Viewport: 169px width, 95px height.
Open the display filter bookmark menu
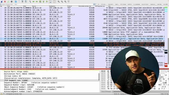pos(1,4)
